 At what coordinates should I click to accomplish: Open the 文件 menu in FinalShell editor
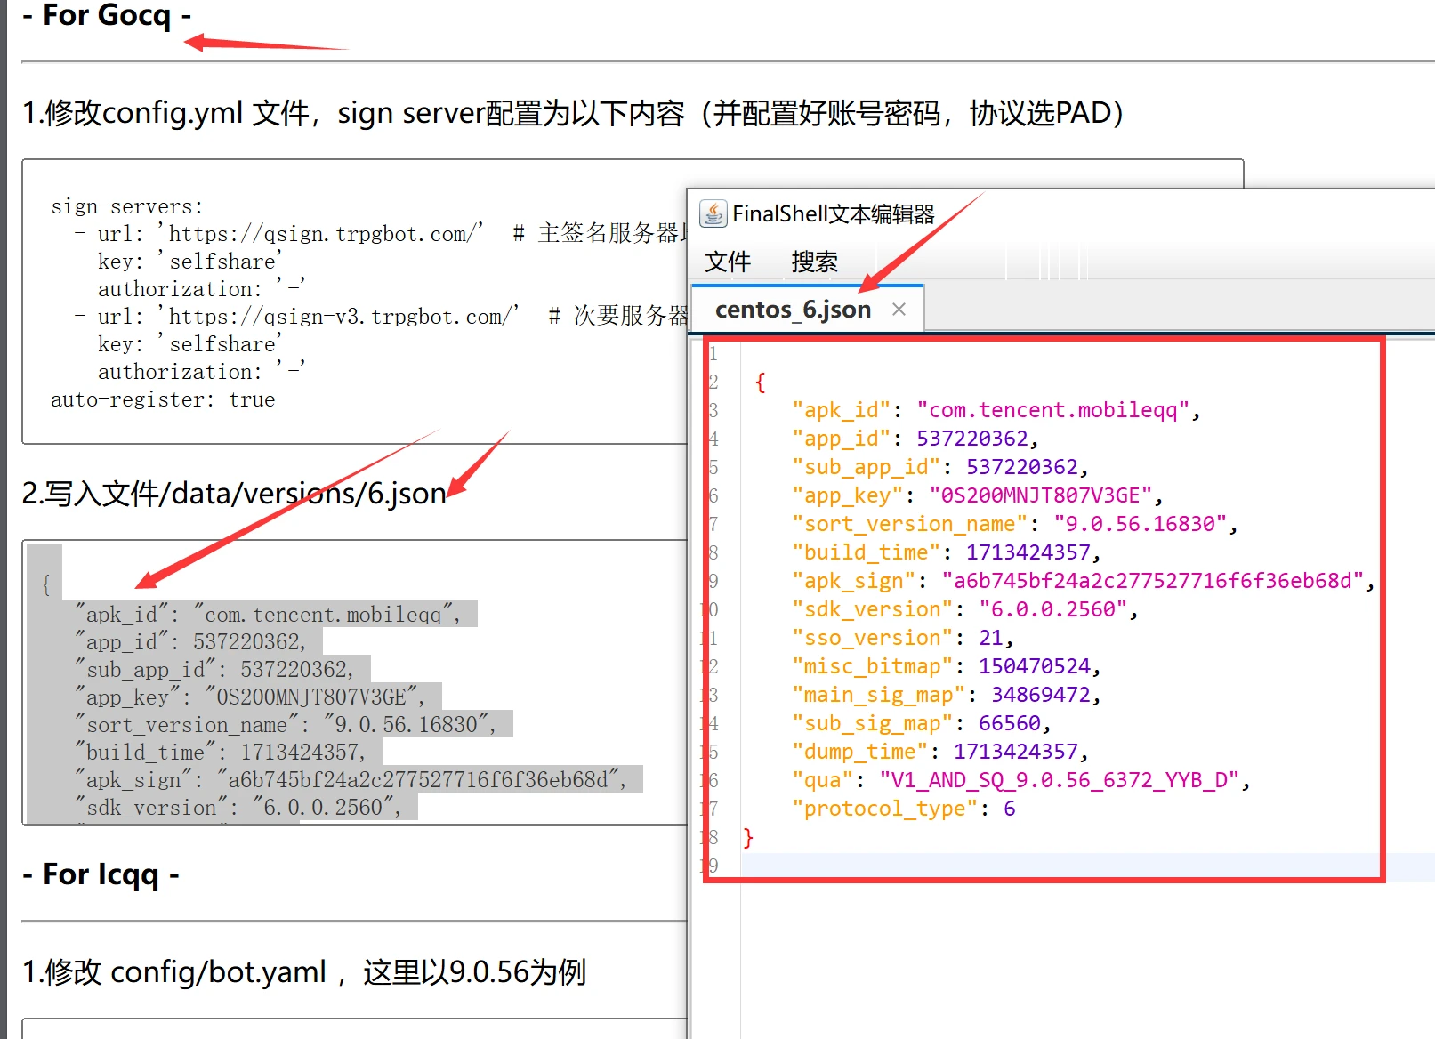tap(728, 262)
